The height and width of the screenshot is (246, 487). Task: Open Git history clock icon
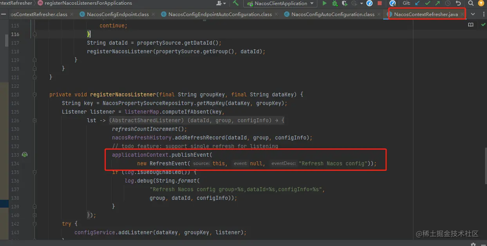447,3
